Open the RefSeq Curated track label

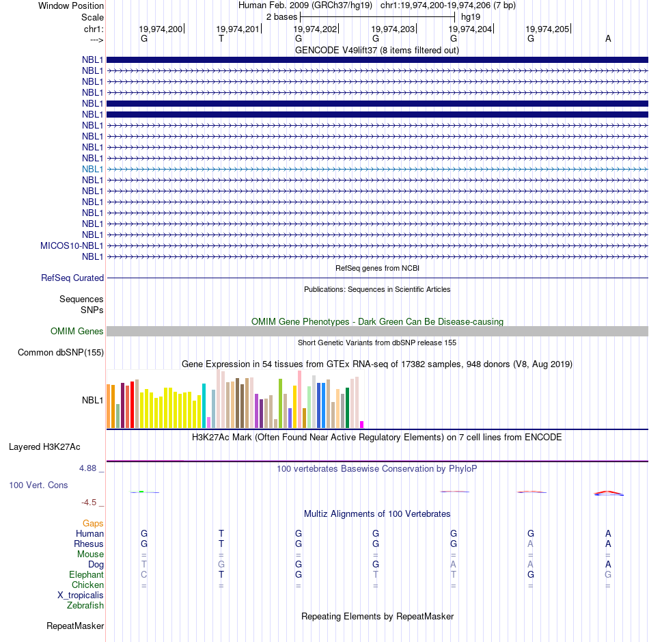coord(72,278)
